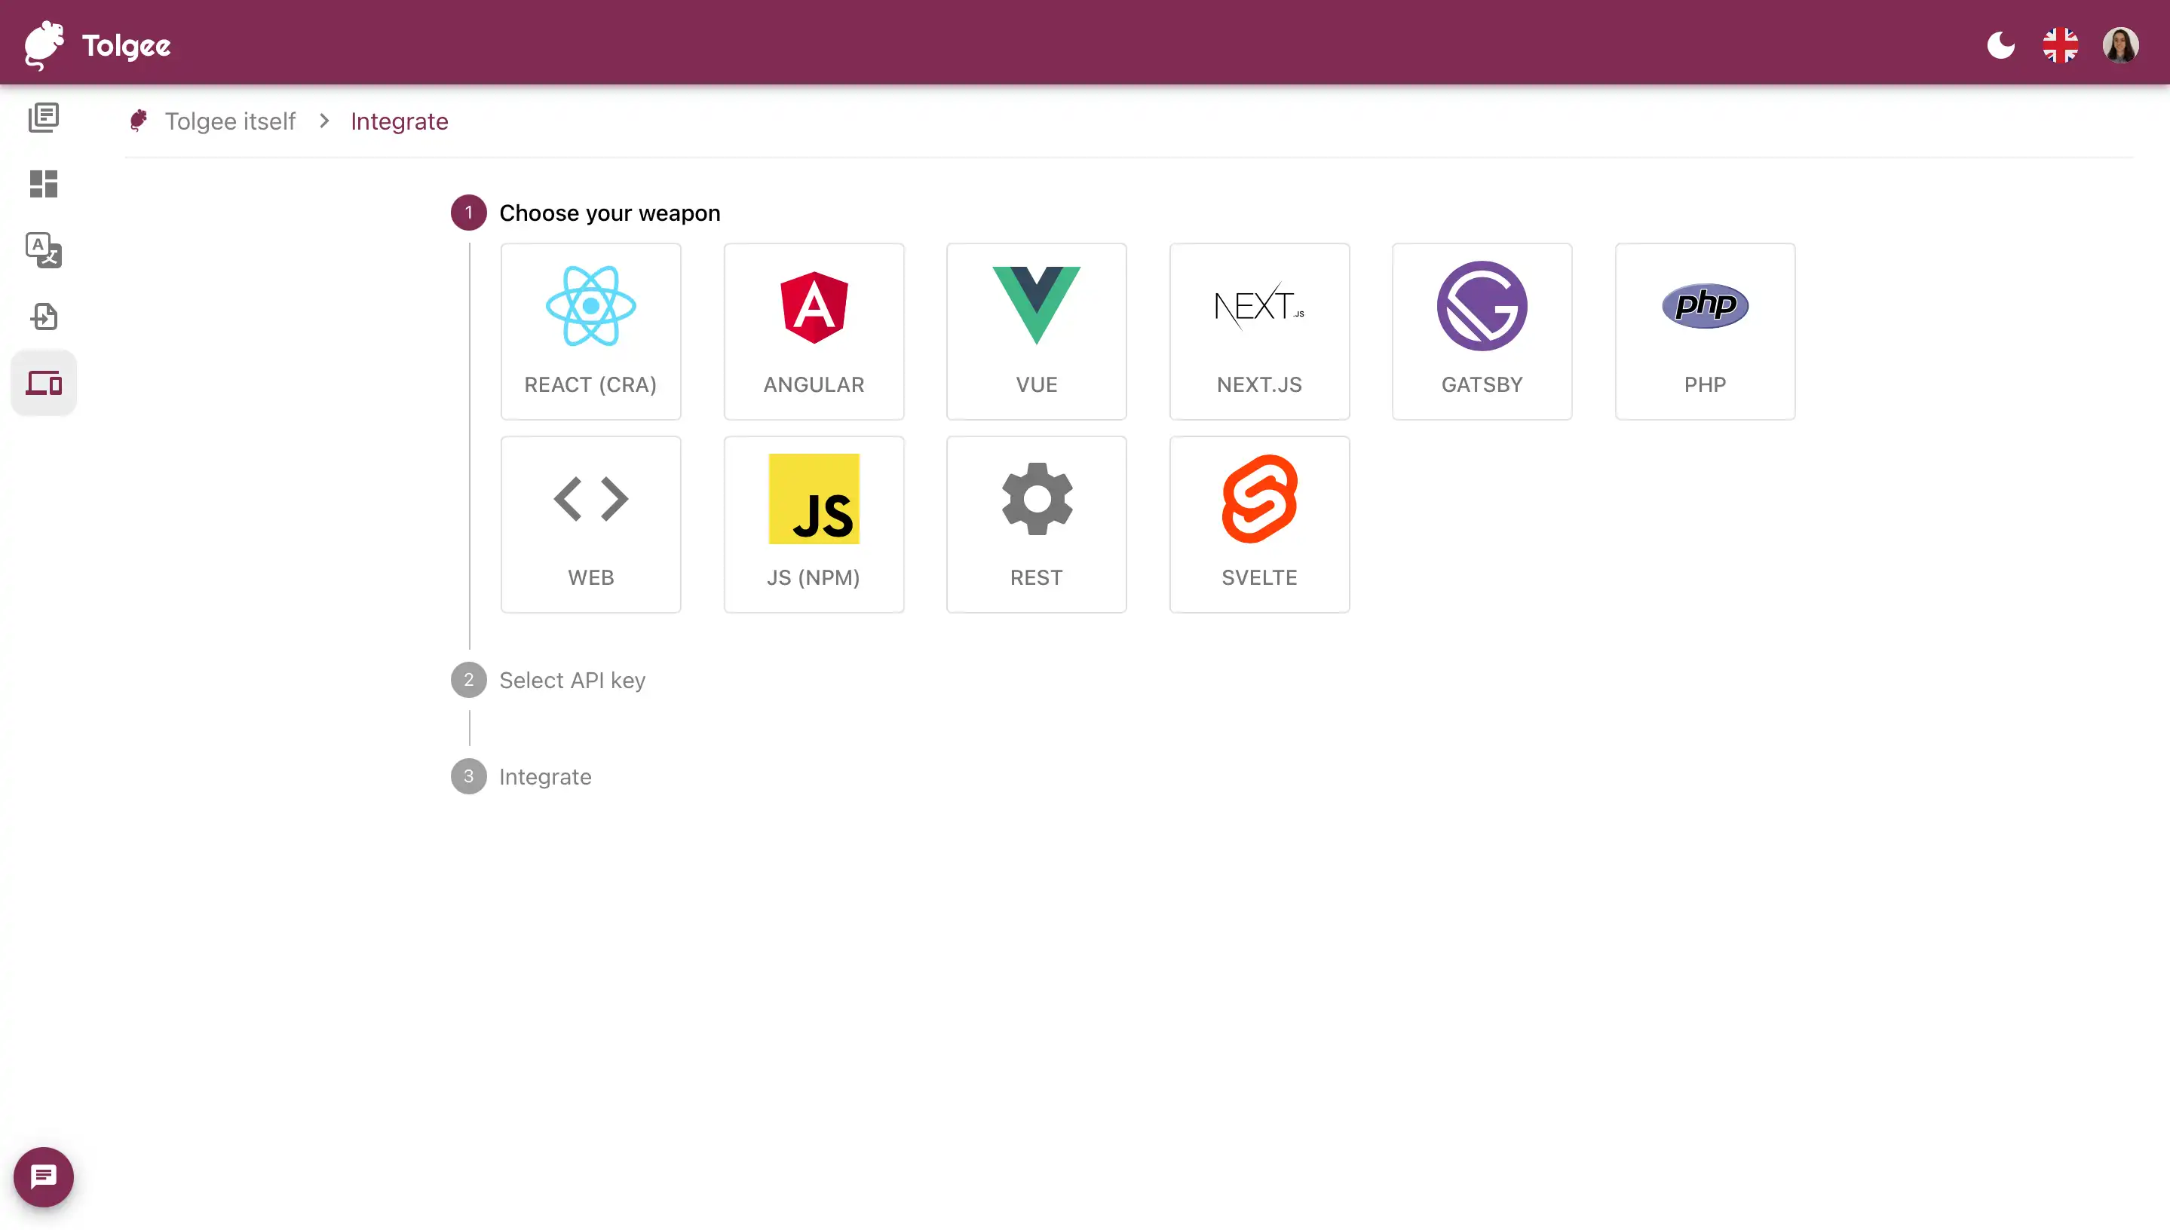Click the Tolgee itself breadcrumb item
Viewport: 2170px width, 1230px height.
[x=231, y=121]
